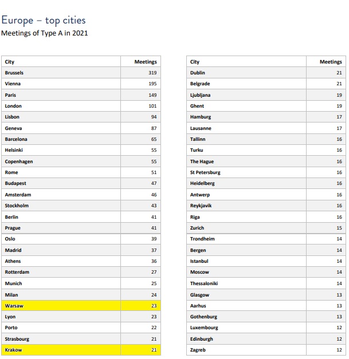Click the Meetings header in right table
The width and height of the screenshot is (349, 359).
click(x=331, y=62)
